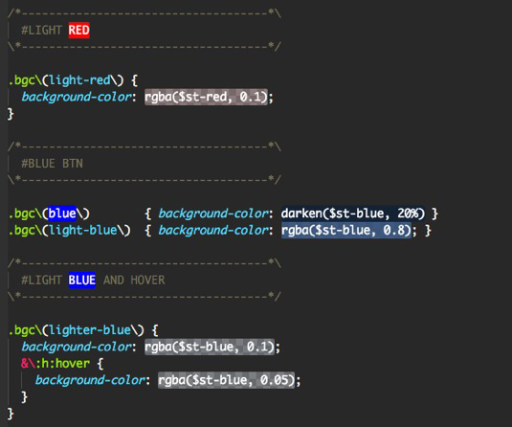Place cursor on .bgc\(light-blue\) selector
512x427 pixels.
pyautogui.click(x=69, y=231)
